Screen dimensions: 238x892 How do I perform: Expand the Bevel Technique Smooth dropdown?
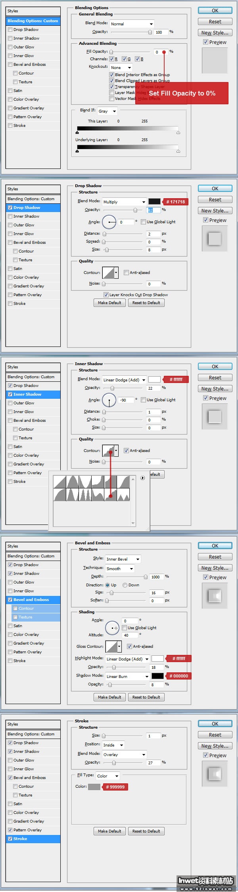pos(120,569)
